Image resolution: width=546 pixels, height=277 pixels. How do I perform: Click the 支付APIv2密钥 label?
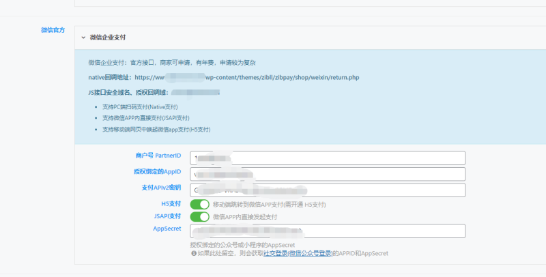pos(161,188)
